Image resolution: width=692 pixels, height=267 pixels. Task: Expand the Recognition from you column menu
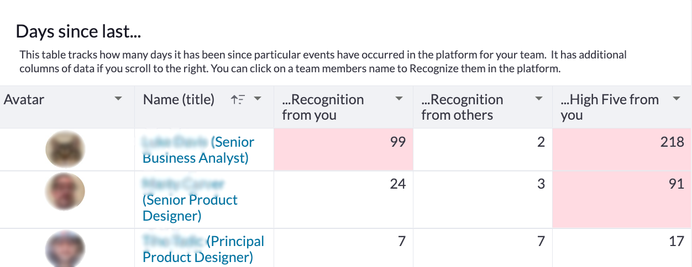click(399, 99)
